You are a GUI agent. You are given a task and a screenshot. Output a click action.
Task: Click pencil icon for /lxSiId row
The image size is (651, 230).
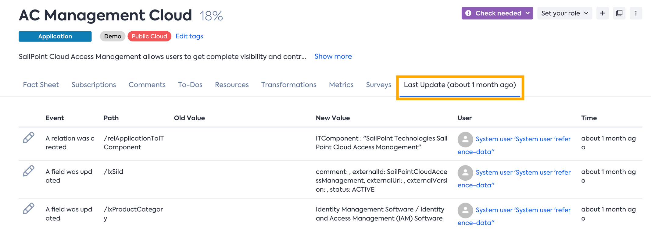point(29,171)
